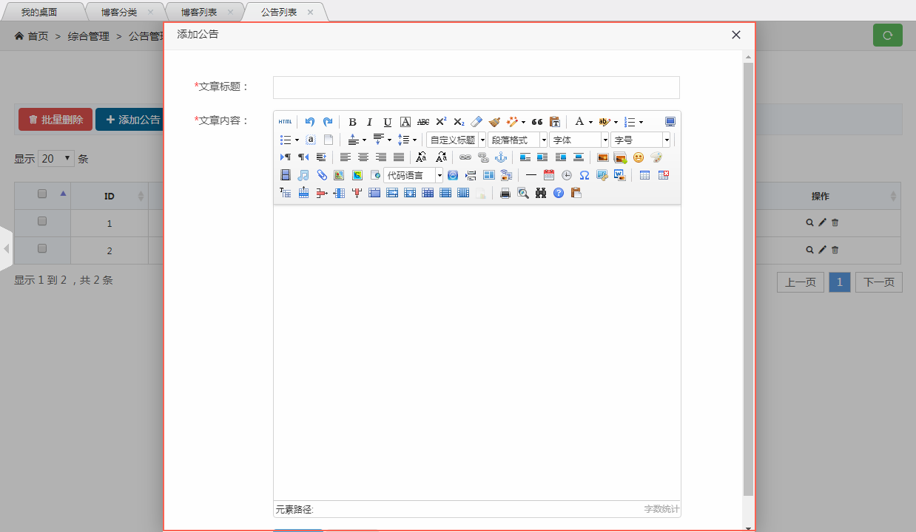Click the 添加公告 button
The width and height of the screenshot is (916, 532).
tap(129, 120)
